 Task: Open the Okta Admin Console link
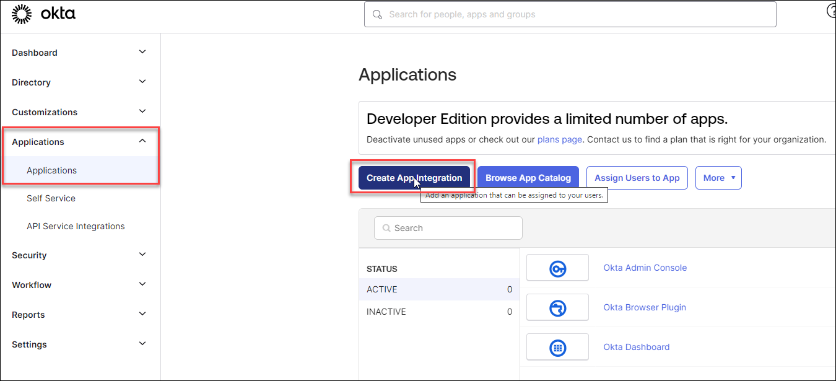645,268
